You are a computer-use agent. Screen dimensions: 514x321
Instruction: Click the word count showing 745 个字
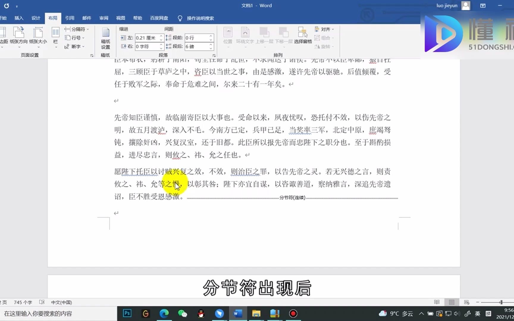pyautogui.click(x=23, y=302)
